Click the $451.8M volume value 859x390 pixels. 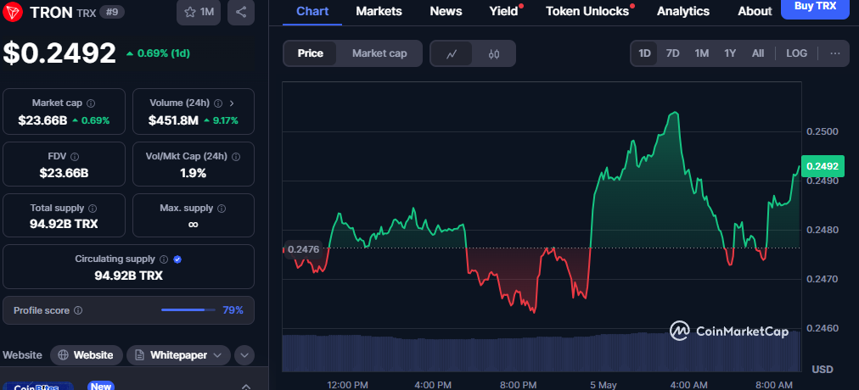coord(173,120)
